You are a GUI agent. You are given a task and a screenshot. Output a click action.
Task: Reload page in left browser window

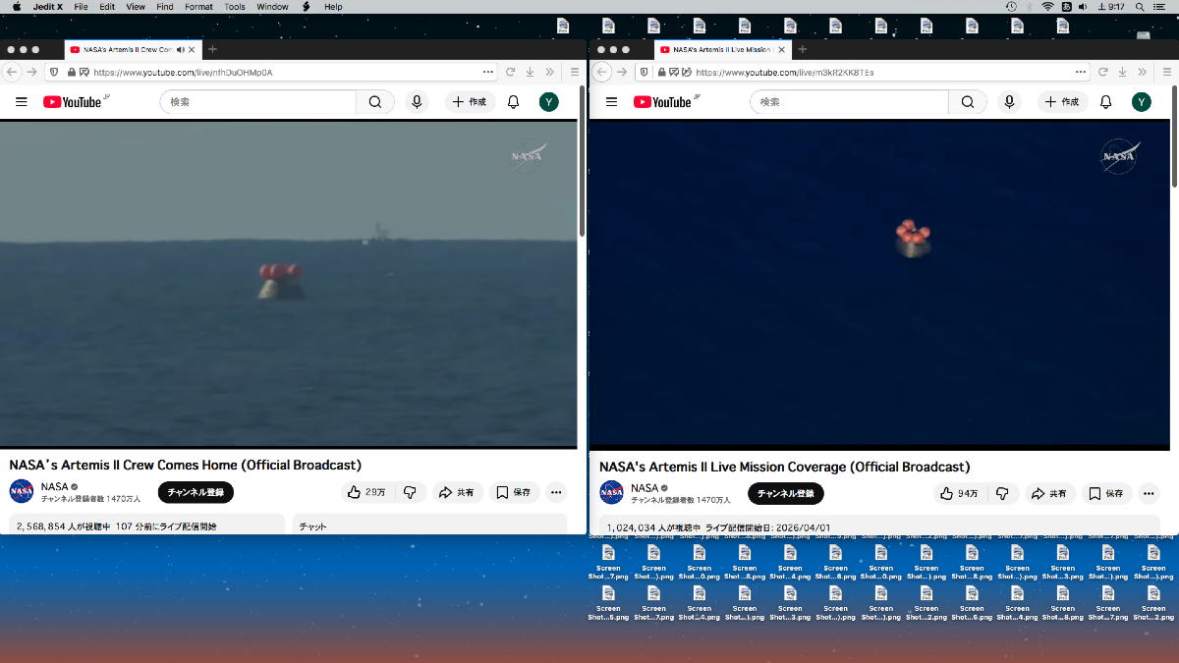[510, 72]
